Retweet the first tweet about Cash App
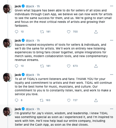Image resolution: width=116 pixels, height=128 pixels. tap(42, 32)
